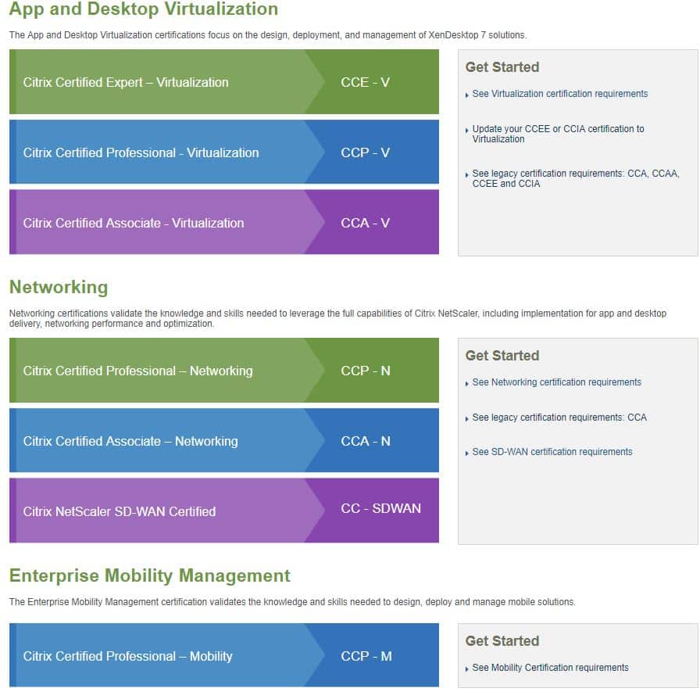Image resolution: width=700 pixels, height=699 pixels.
Task: Open Citrix Certified Associate – Networking banner
Action: coord(224,440)
